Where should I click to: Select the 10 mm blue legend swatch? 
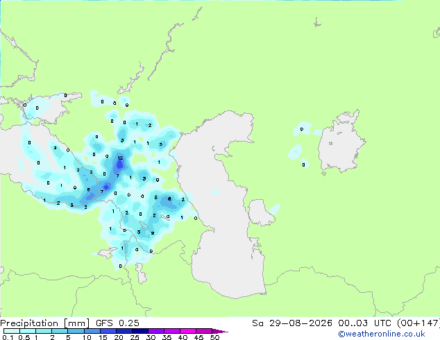tap(92, 331)
